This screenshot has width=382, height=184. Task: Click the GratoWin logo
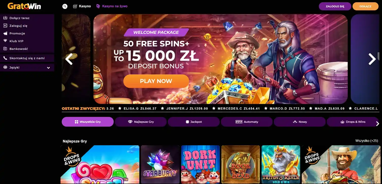point(24,6)
